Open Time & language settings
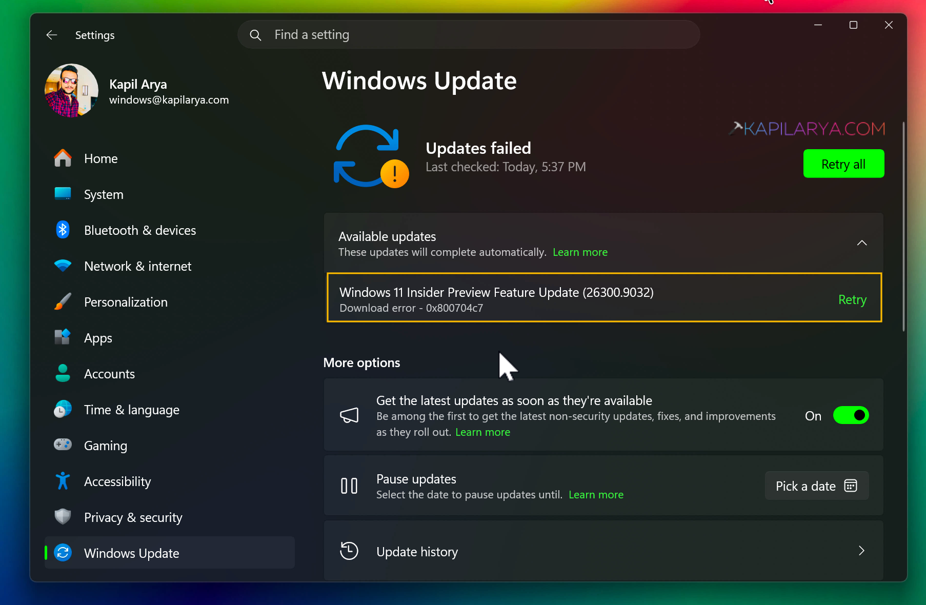Screen dimensions: 926x605 pos(170,410)
